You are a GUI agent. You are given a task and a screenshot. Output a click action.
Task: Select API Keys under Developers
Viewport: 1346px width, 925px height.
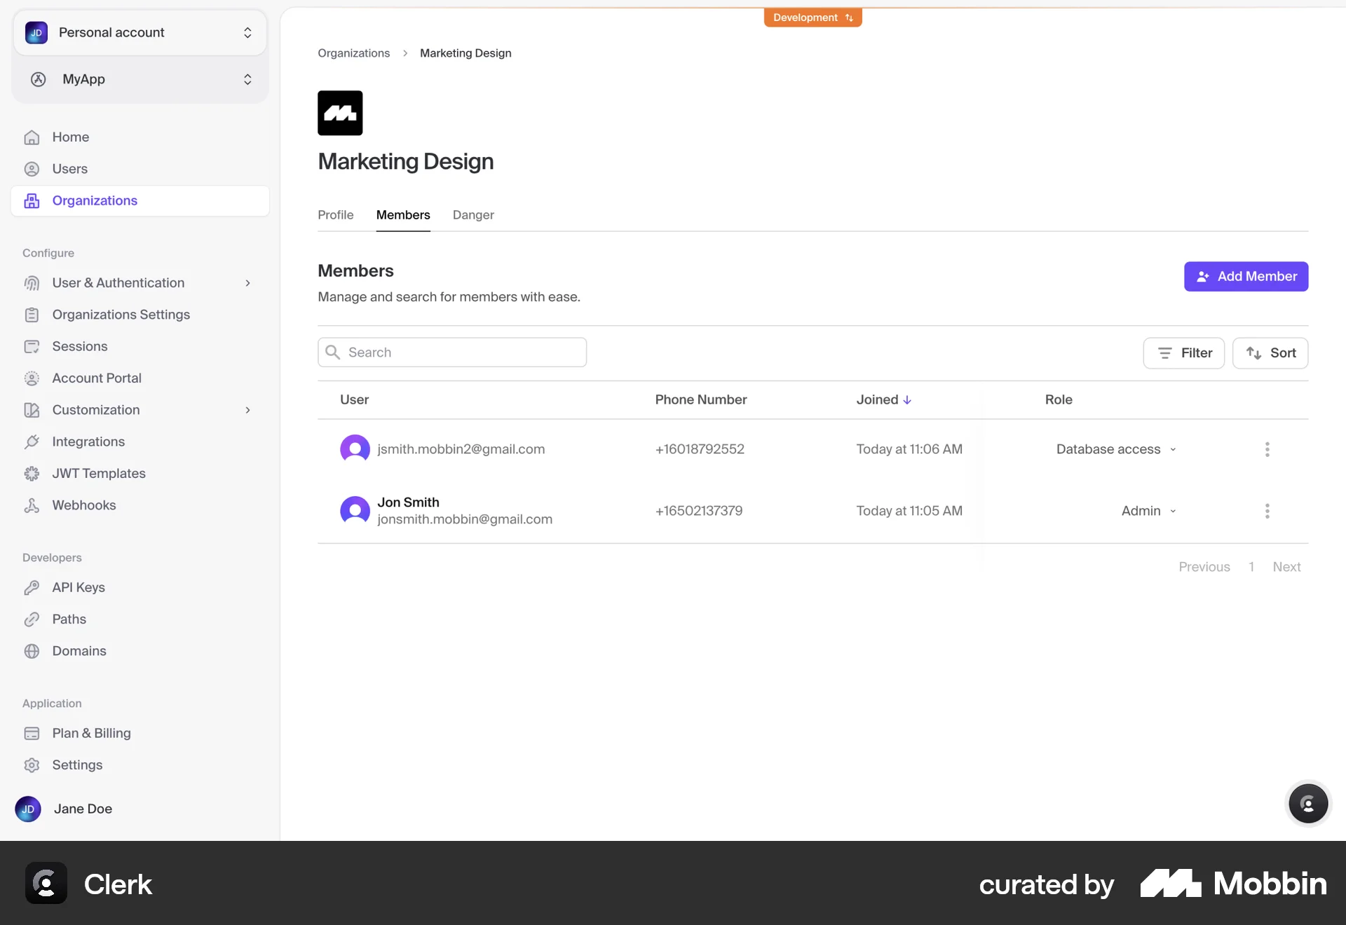coord(78,587)
